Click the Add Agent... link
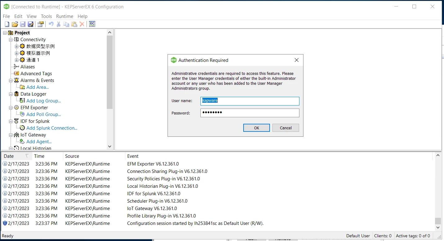 (39, 142)
